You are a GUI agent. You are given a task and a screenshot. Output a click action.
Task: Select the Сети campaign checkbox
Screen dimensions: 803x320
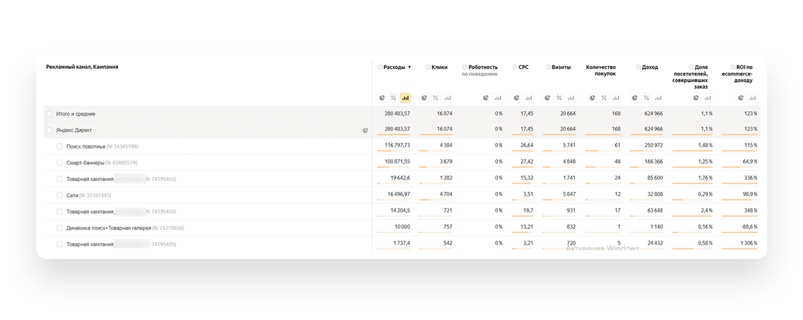click(x=60, y=195)
